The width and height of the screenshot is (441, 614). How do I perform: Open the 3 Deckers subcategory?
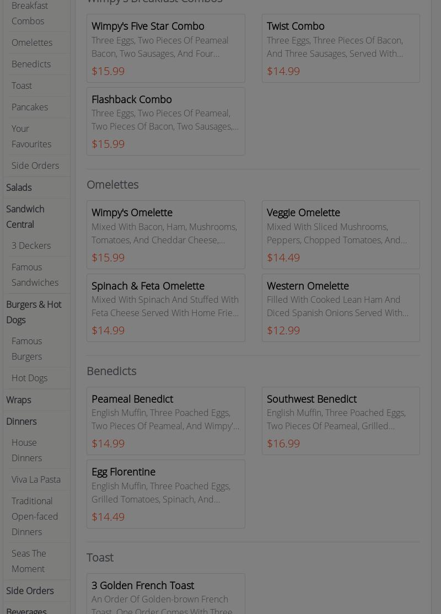31,245
